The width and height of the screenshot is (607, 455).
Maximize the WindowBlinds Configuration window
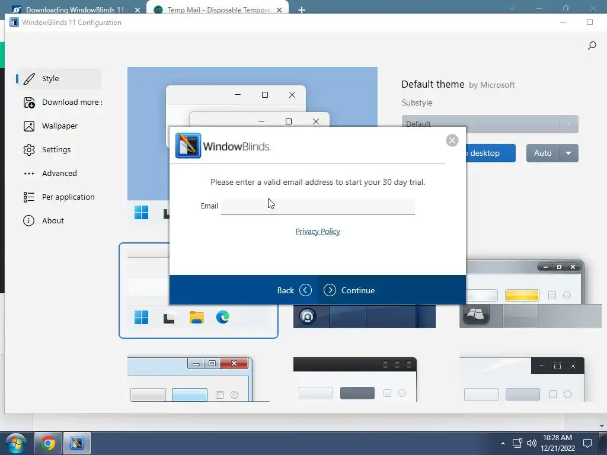click(590, 22)
